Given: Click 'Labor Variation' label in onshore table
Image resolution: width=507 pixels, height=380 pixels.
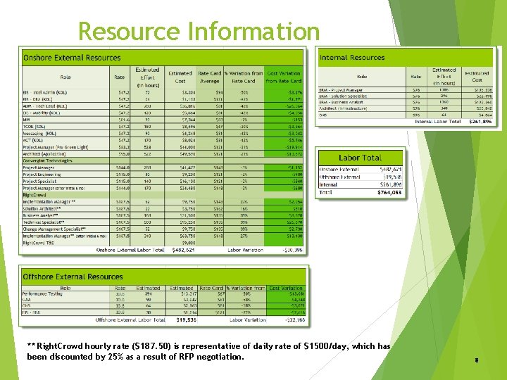Looking at the screenshot, I should coord(246,250).
